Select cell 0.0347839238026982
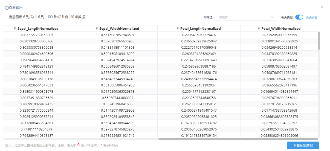330x151 pixels. click(279, 54)
